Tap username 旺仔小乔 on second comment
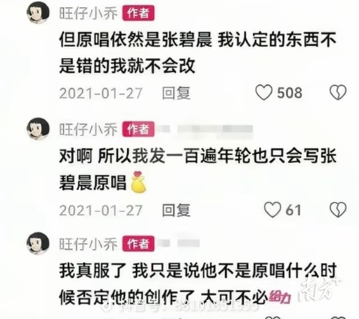This screenshot has width=359, height=319. click(x=88, y=129)
